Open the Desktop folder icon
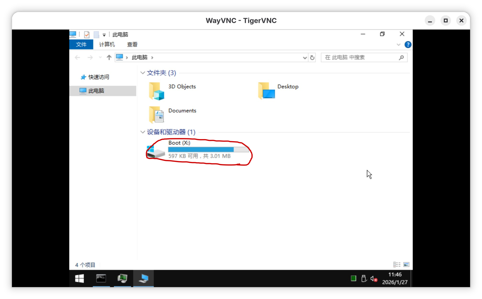 click(266, 91)
